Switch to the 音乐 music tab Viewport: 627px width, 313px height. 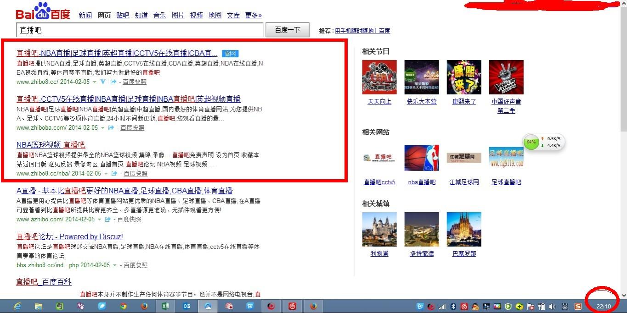click(x=160, y=15)
